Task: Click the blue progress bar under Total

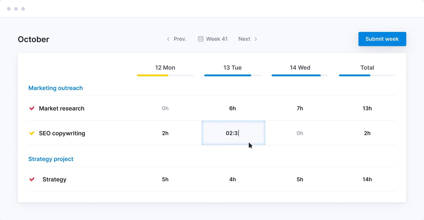Action: 355,75
